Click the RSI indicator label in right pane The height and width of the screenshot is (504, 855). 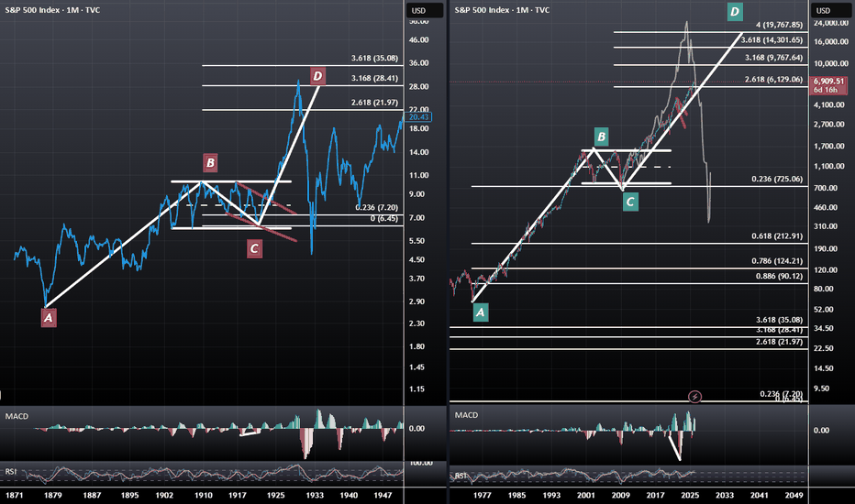click(461, 476)
